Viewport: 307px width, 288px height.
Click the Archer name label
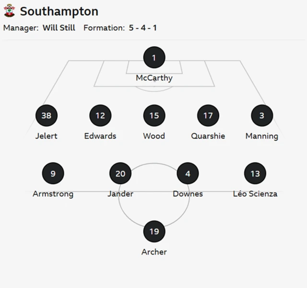click(x=154, y=252)
